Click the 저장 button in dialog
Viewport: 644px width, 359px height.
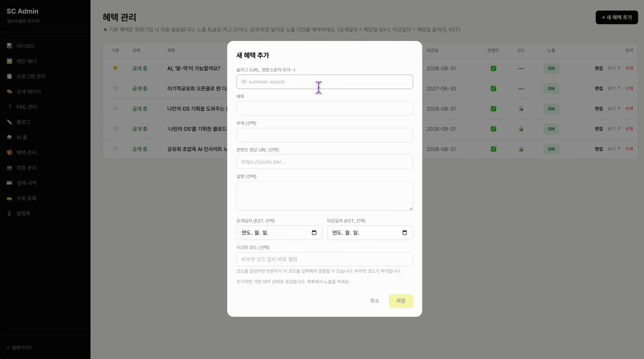pyautogui.click(x=401, y=301)
